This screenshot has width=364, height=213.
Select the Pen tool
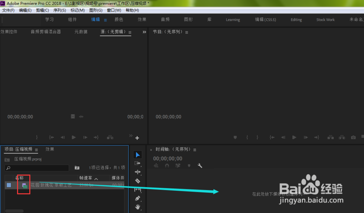point(138,198)
